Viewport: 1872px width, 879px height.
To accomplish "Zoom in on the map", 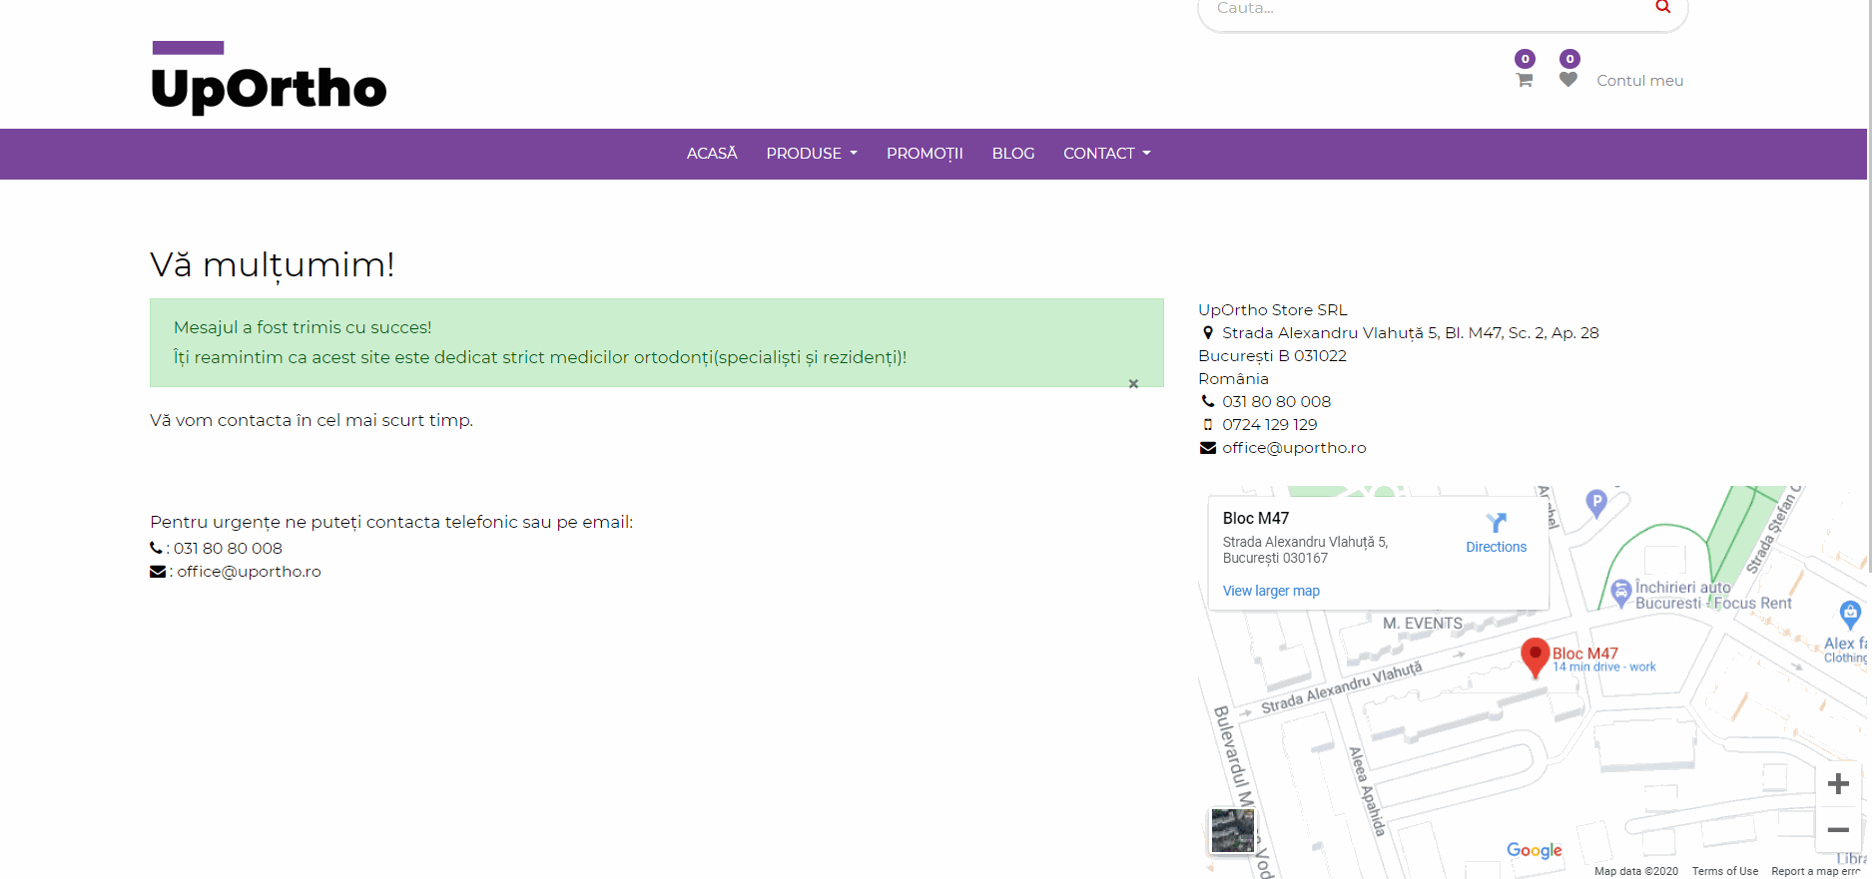I will [x=1838, y=784].
